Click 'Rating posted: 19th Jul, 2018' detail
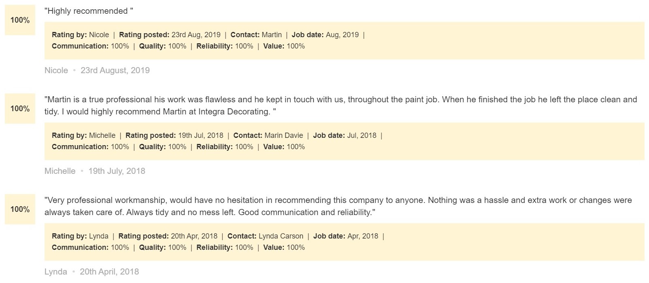 174,135
